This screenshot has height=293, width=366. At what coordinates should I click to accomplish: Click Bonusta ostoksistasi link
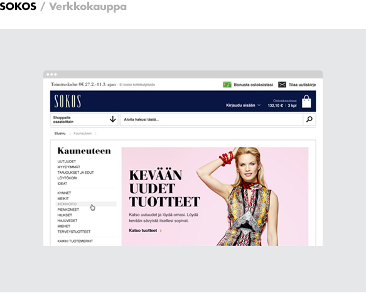253,85
